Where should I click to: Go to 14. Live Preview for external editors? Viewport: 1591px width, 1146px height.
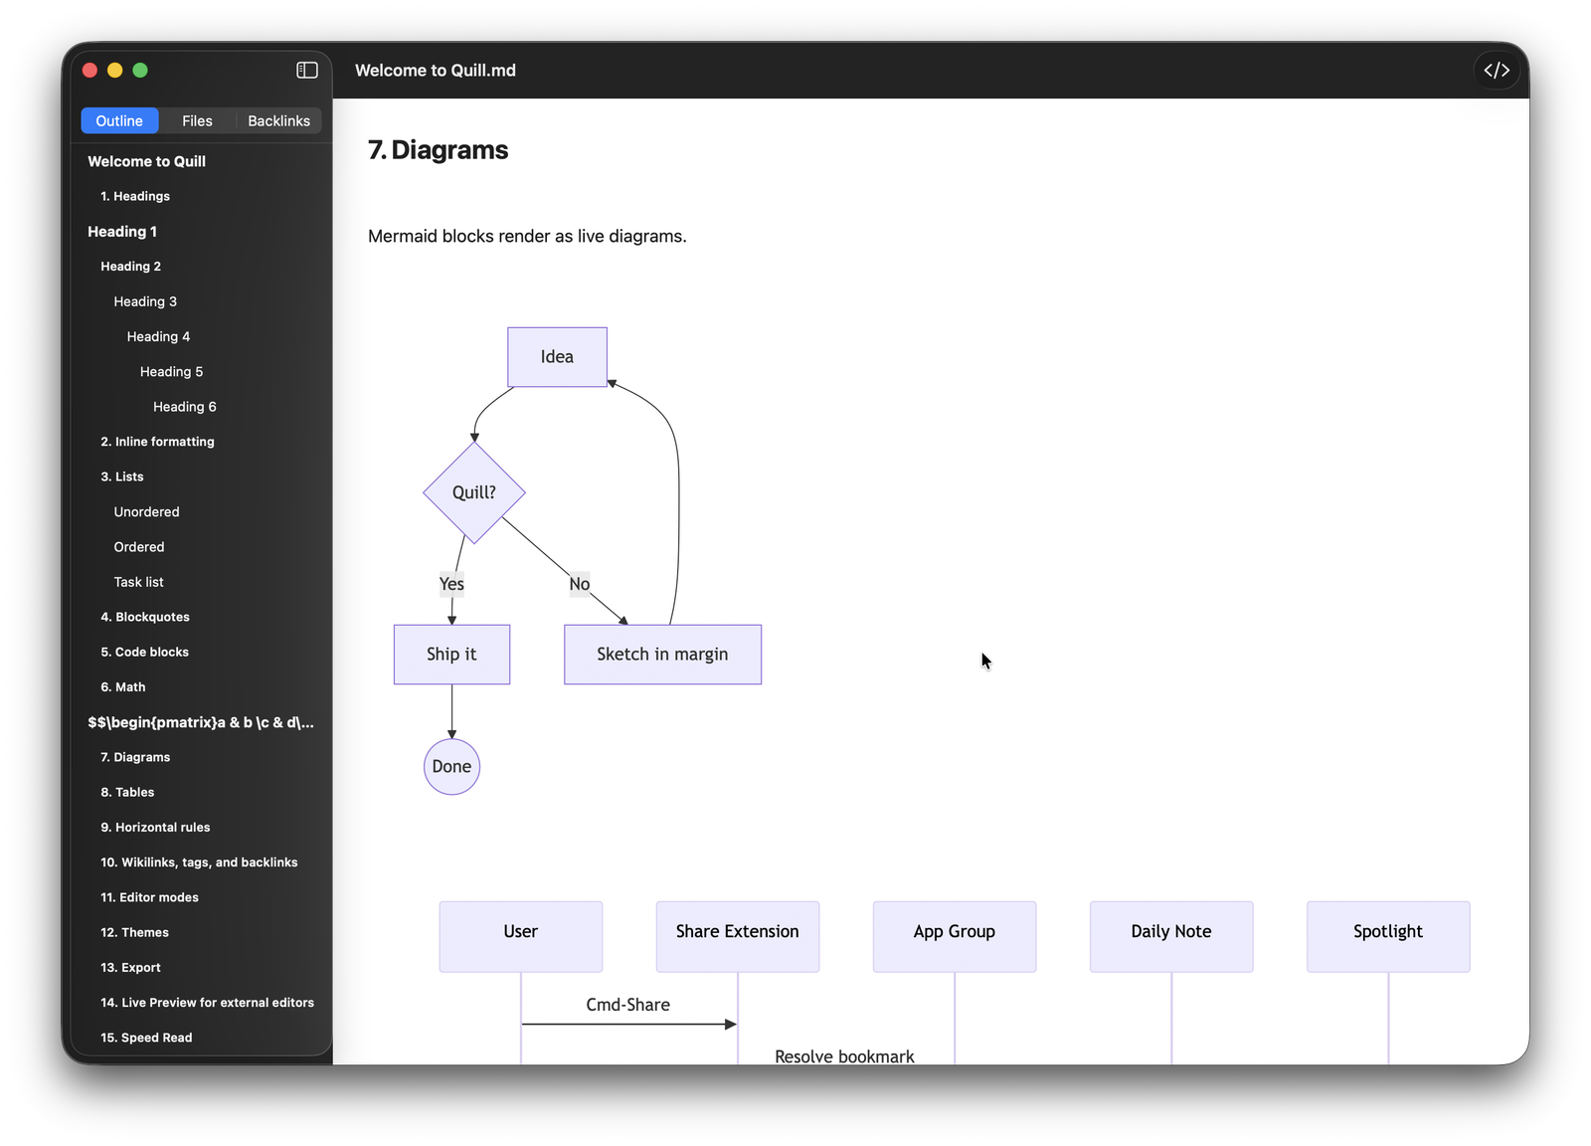(x=207, y=1003)
